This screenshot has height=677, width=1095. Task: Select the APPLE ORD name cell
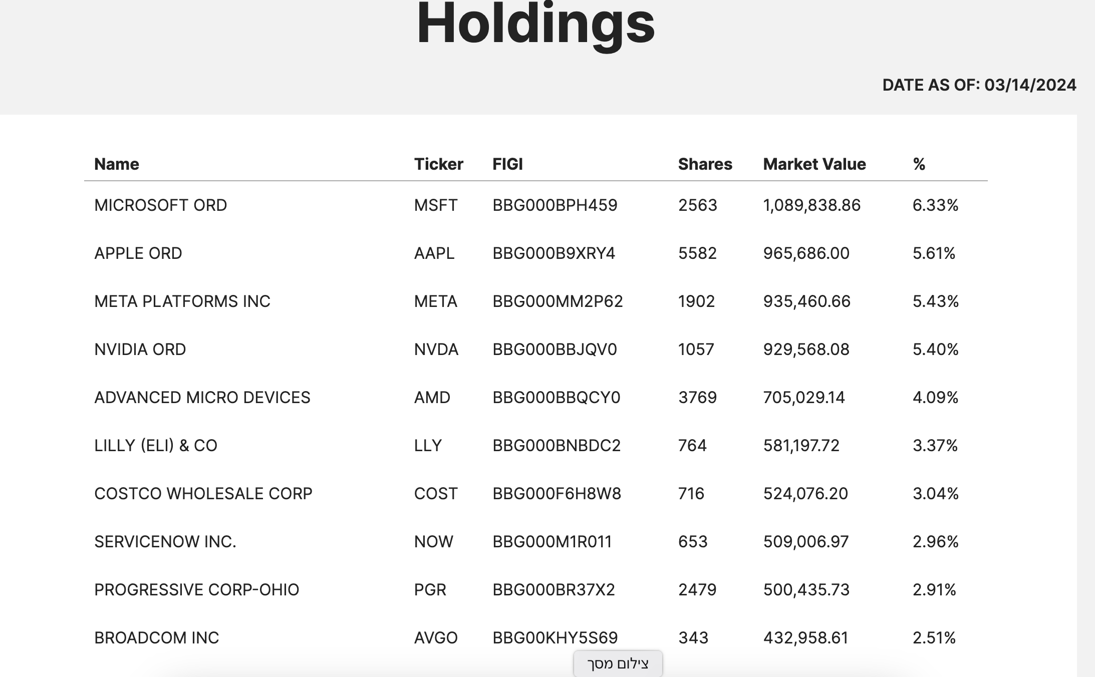(x=138, y=253)
